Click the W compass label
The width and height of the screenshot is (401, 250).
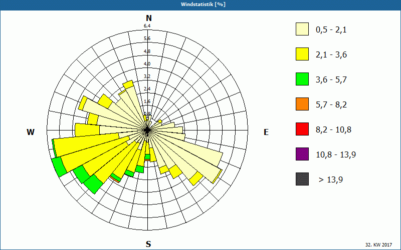click(x=31, y=132)
